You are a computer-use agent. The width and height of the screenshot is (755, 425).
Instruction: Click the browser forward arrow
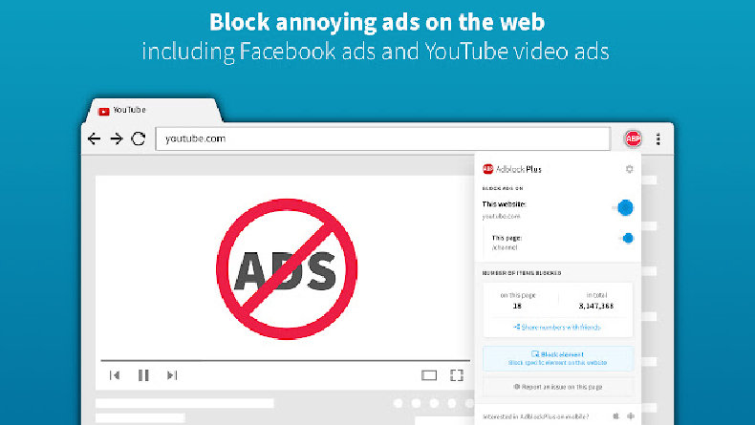pos(116,138)
